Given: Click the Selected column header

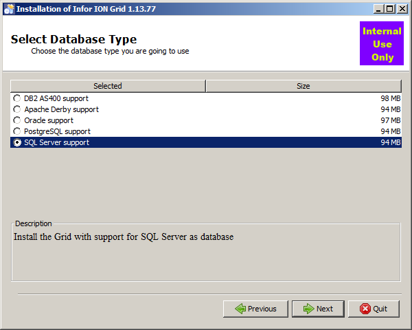Looking at the screenshot, I should [108, 86].
